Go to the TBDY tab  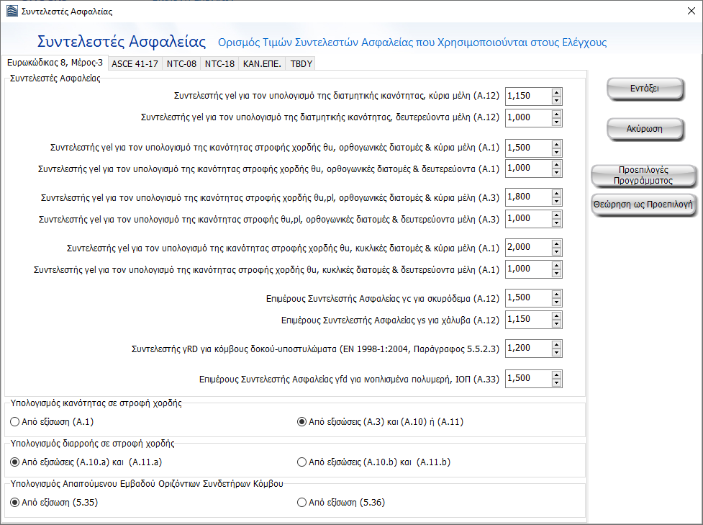pyautogui.click(x=301, y=63)
